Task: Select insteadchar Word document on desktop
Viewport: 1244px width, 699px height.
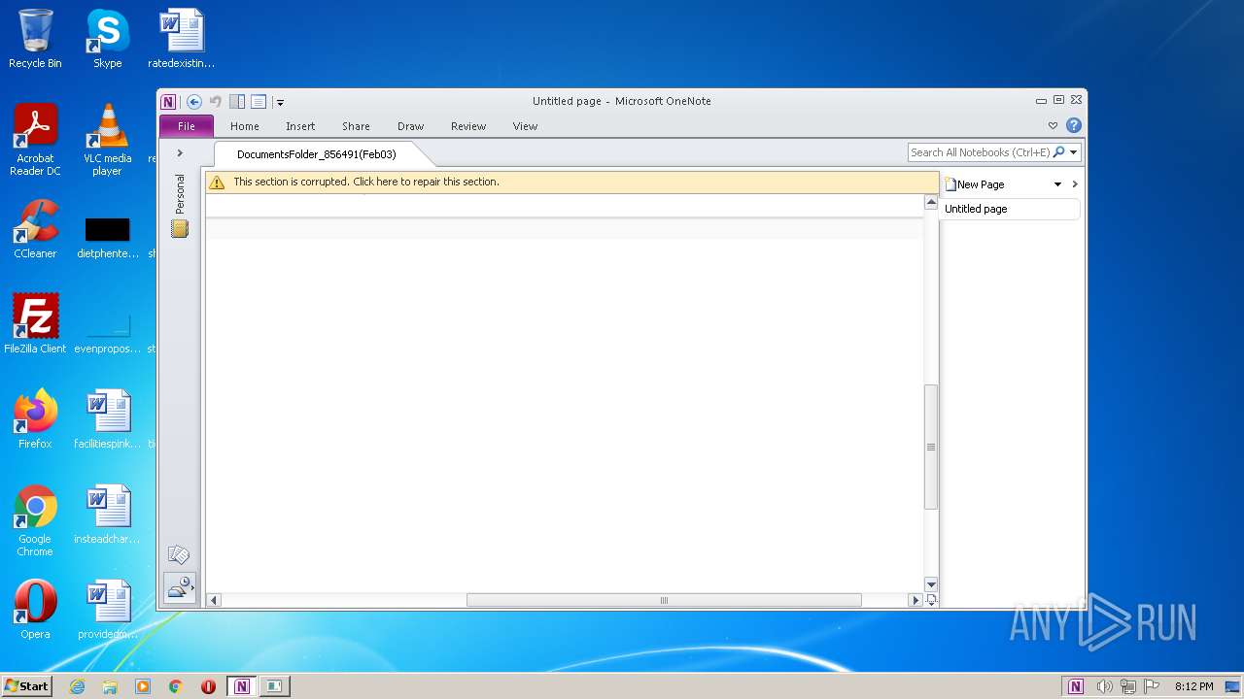Action: point(107,514)
